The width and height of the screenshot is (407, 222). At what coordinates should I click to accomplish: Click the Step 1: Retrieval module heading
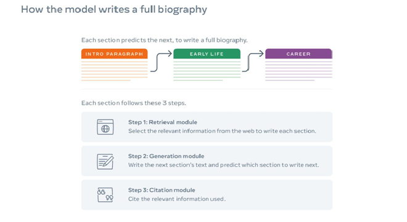point(162,122)
